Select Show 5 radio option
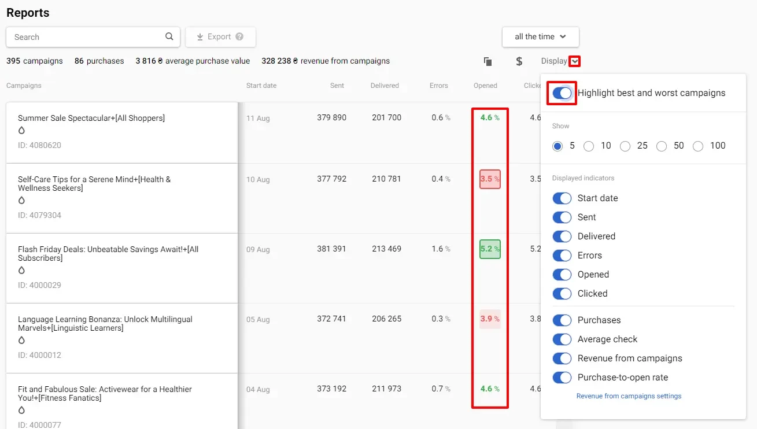The width and height of the screenshot is (757, 429). pos(557,146)
